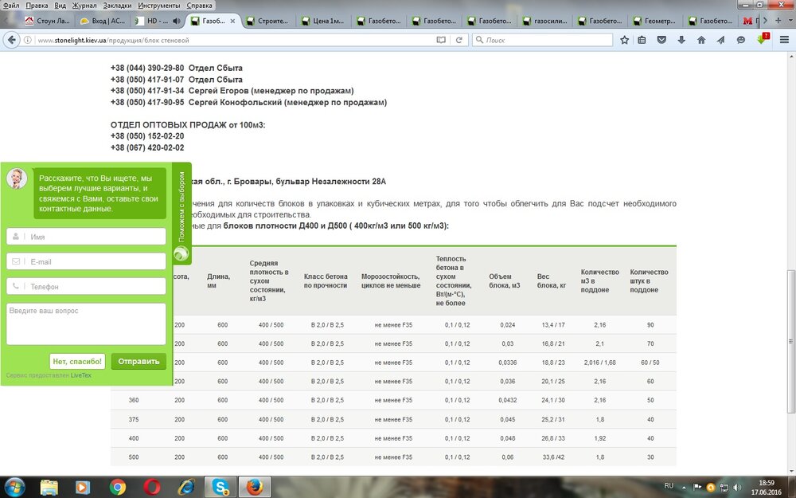
Task: Mute the audio on the HD tab
Action: [176, 21]
